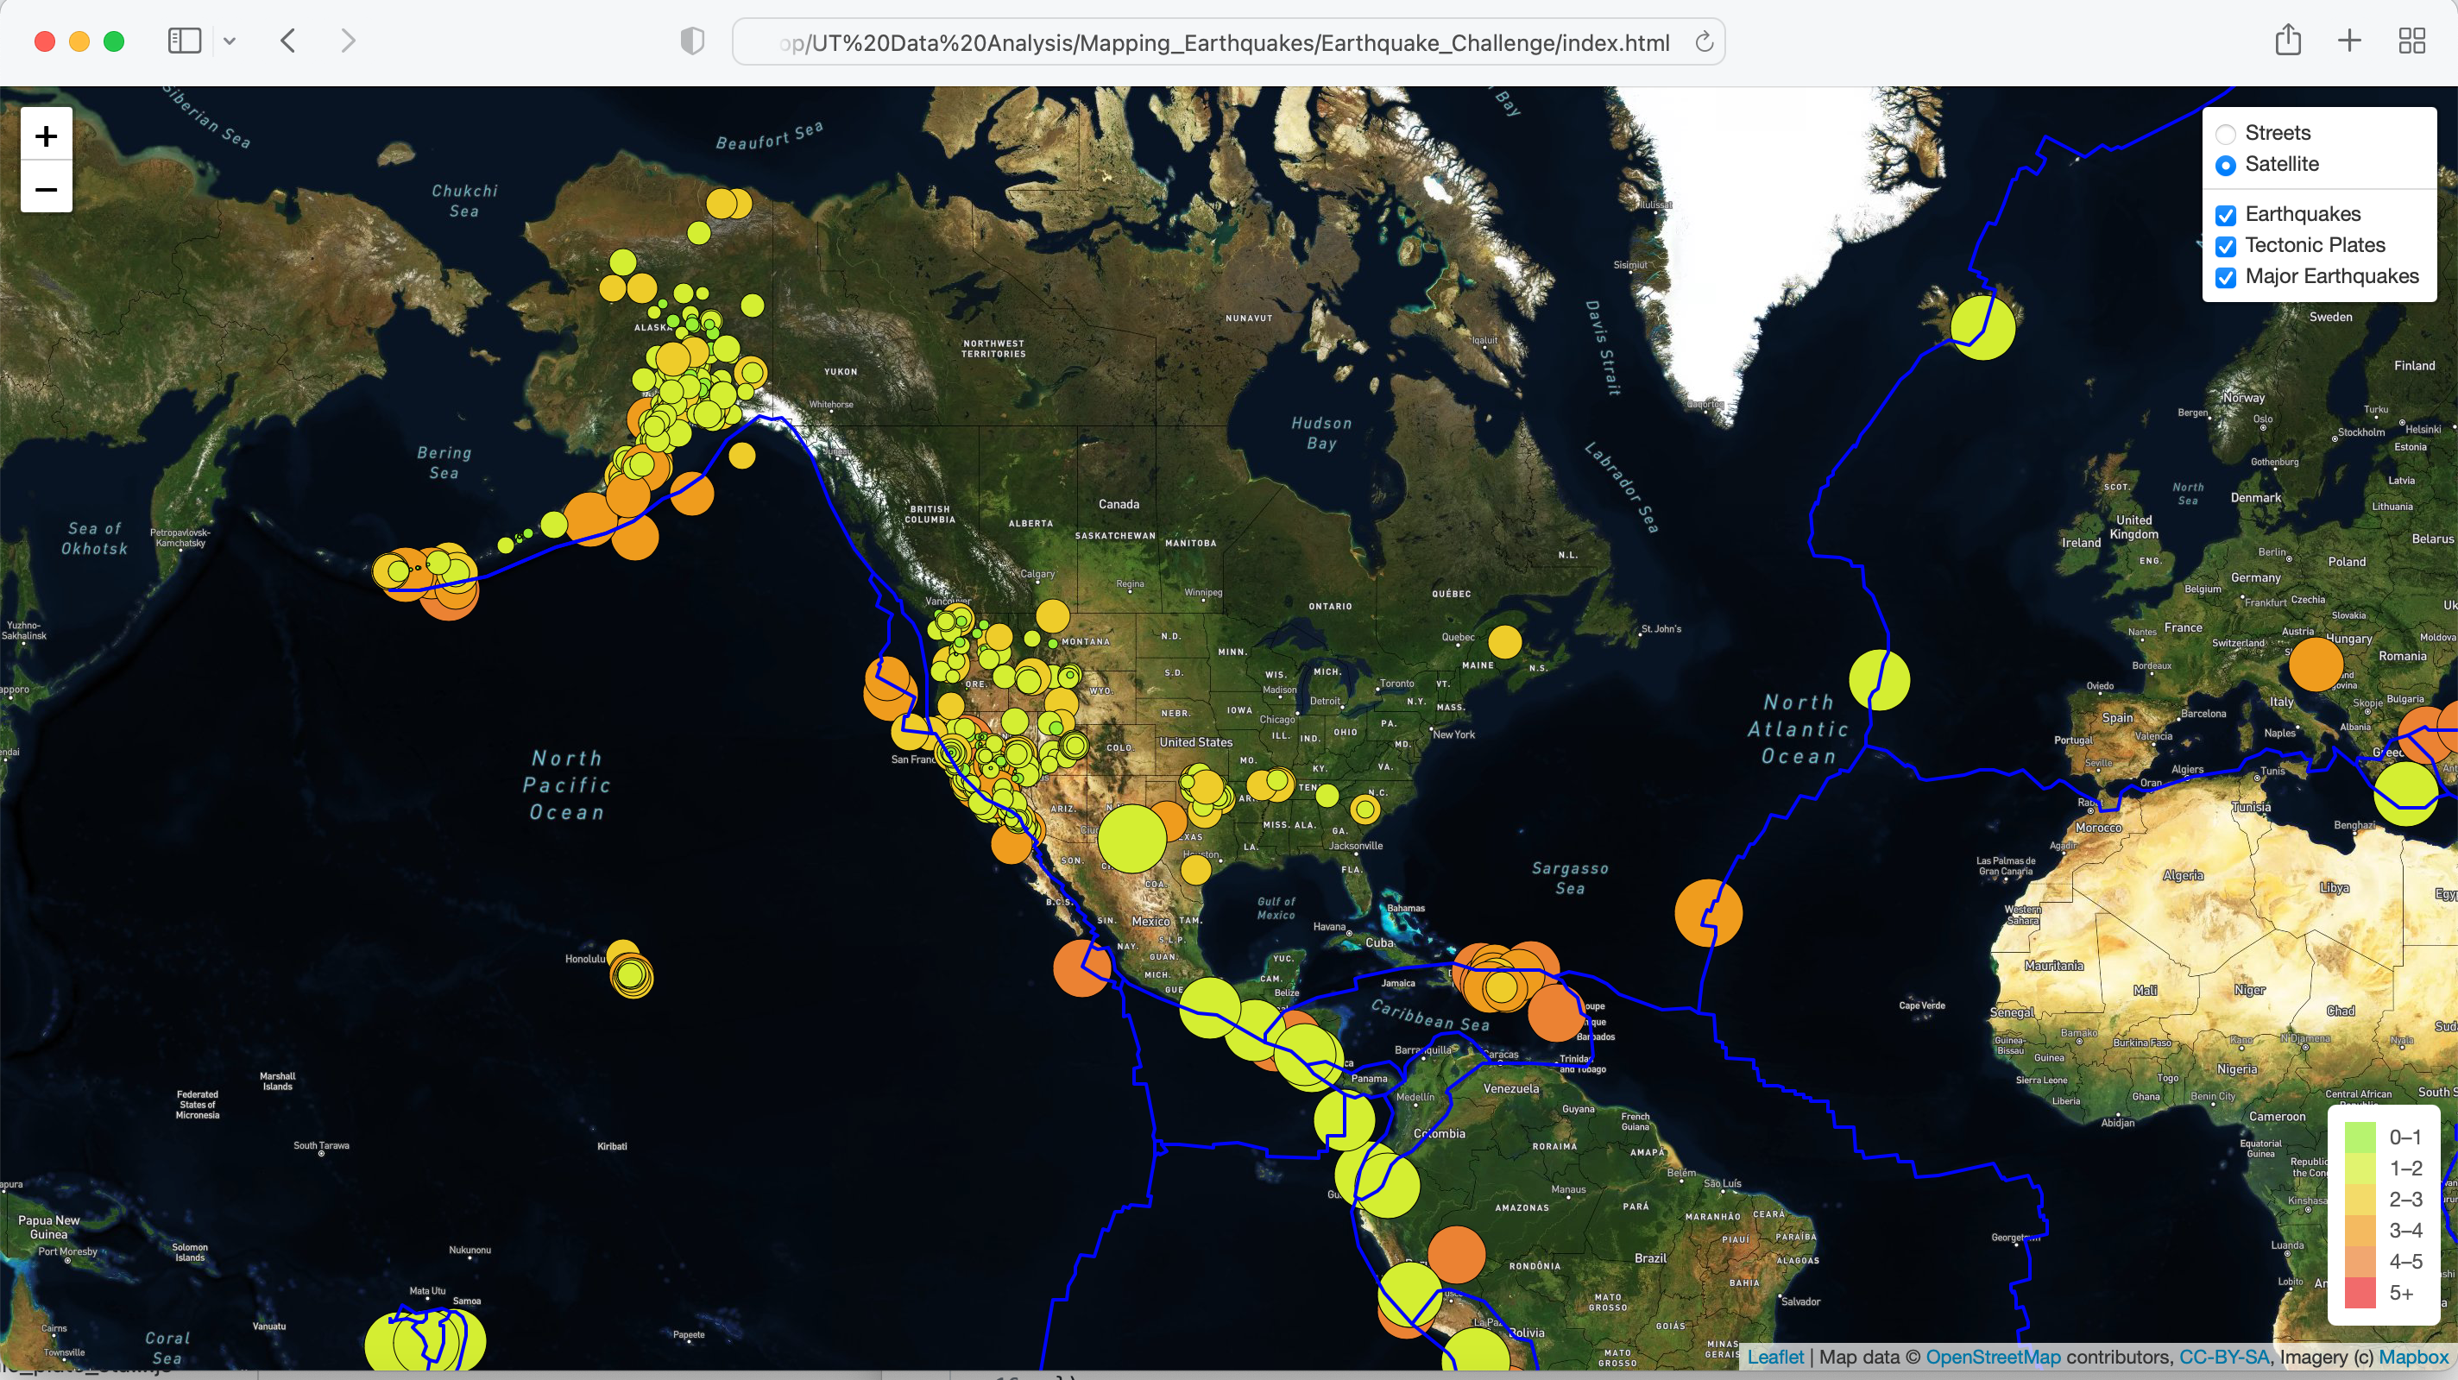Select the Streets base map

(2225, 134)
